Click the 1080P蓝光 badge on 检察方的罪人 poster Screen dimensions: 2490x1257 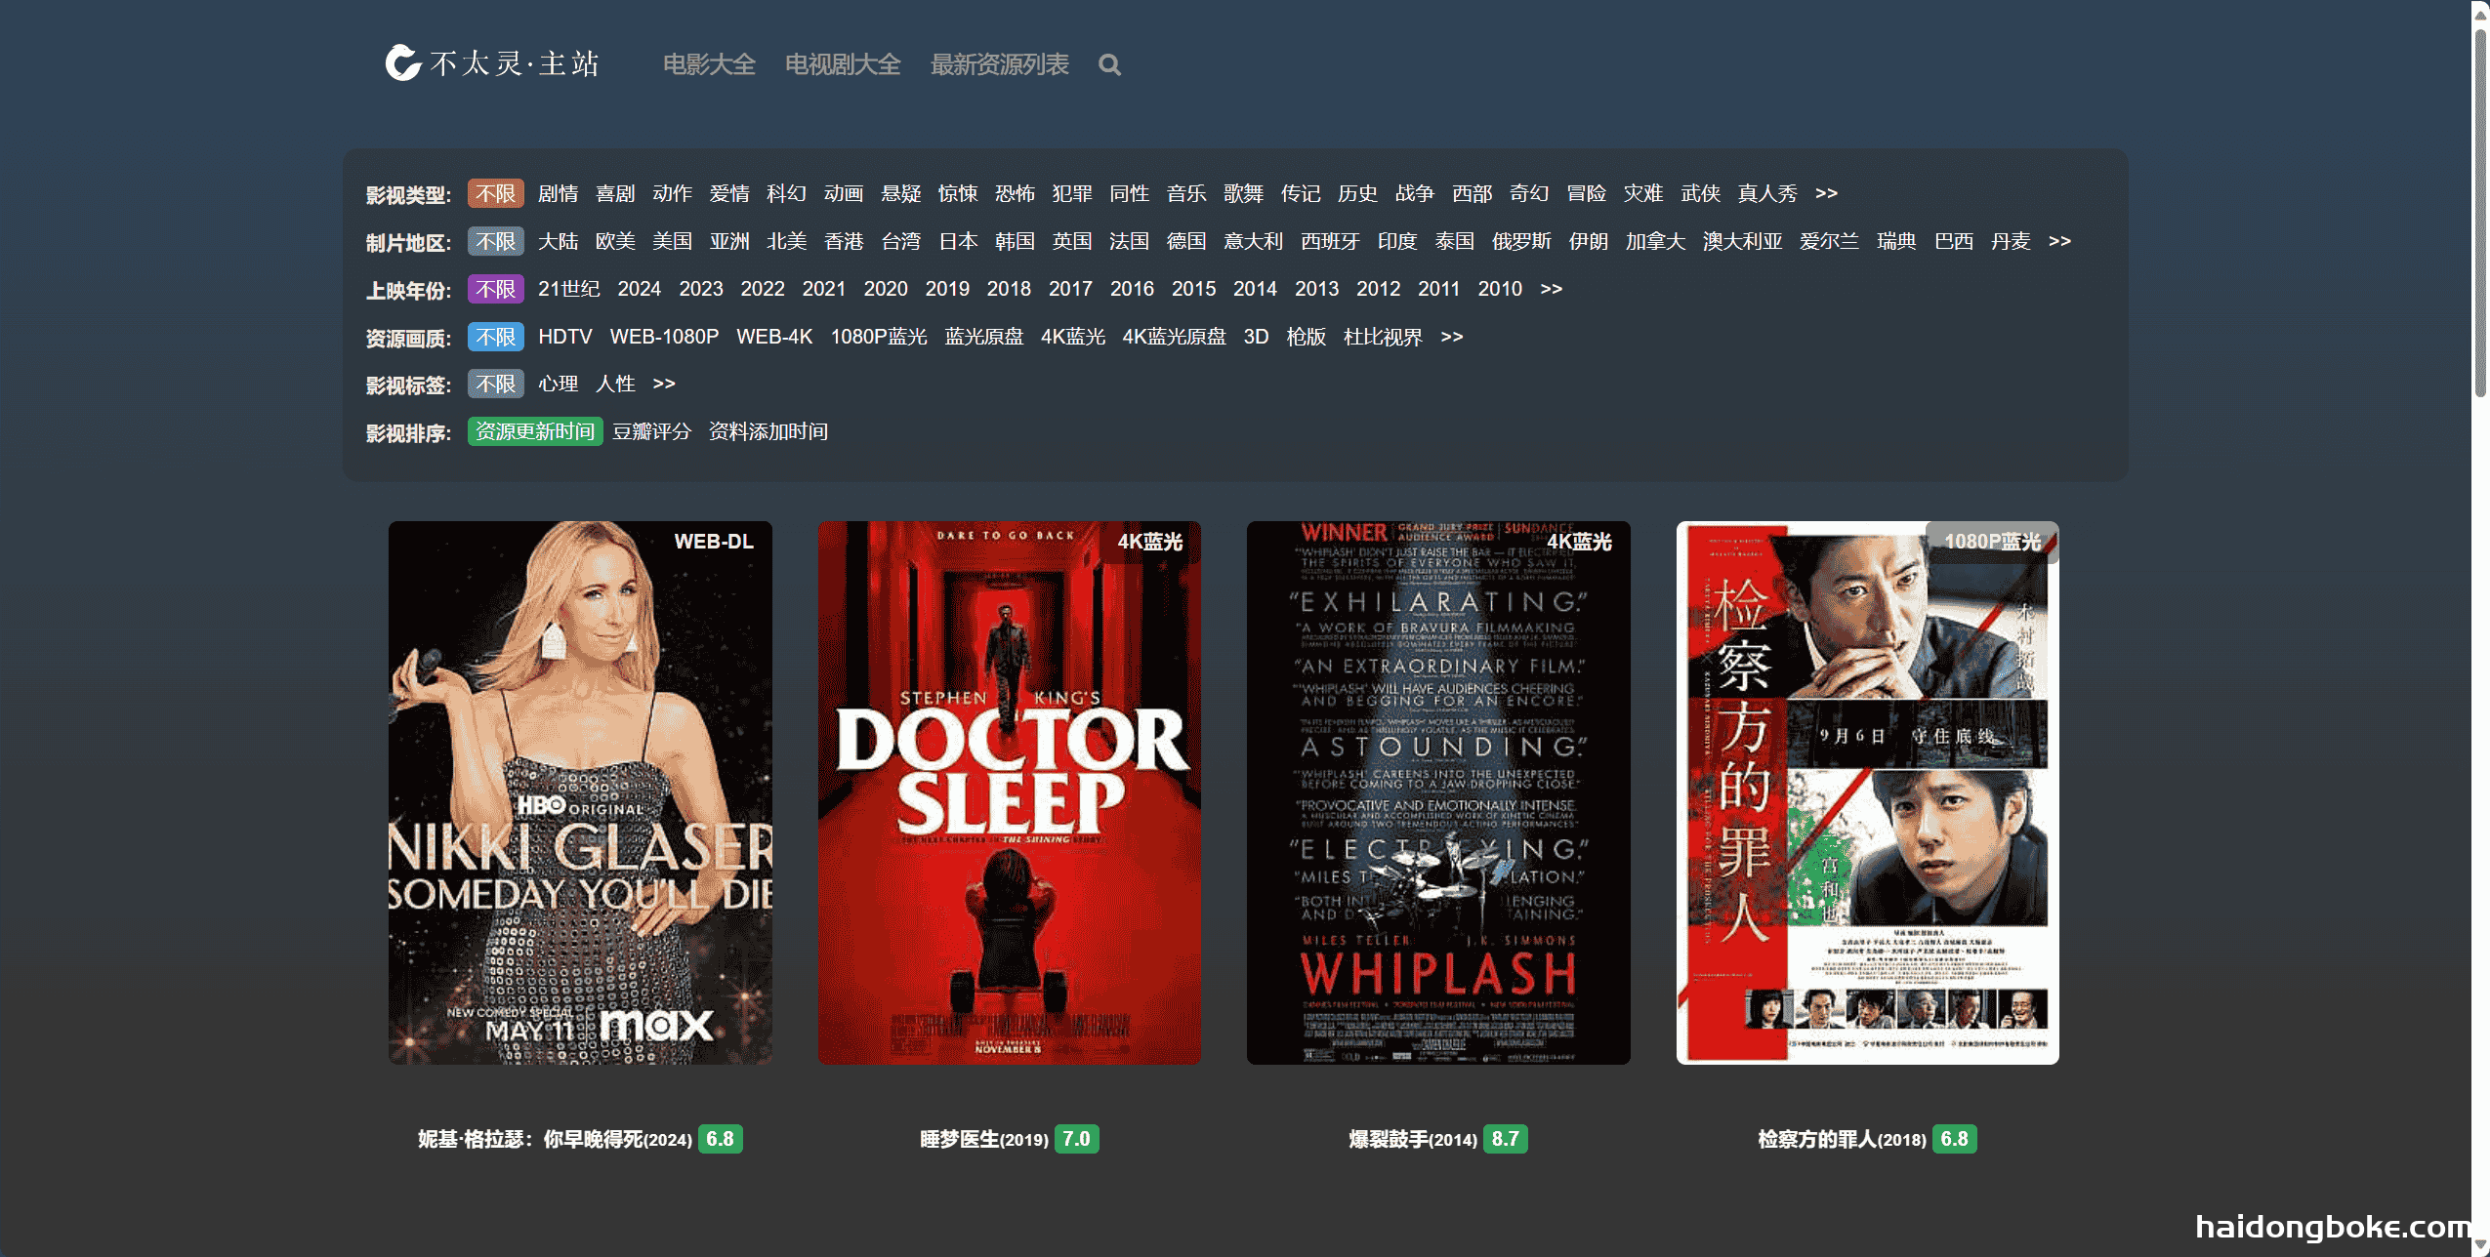pyautogui.click(x=1992, y=542)
